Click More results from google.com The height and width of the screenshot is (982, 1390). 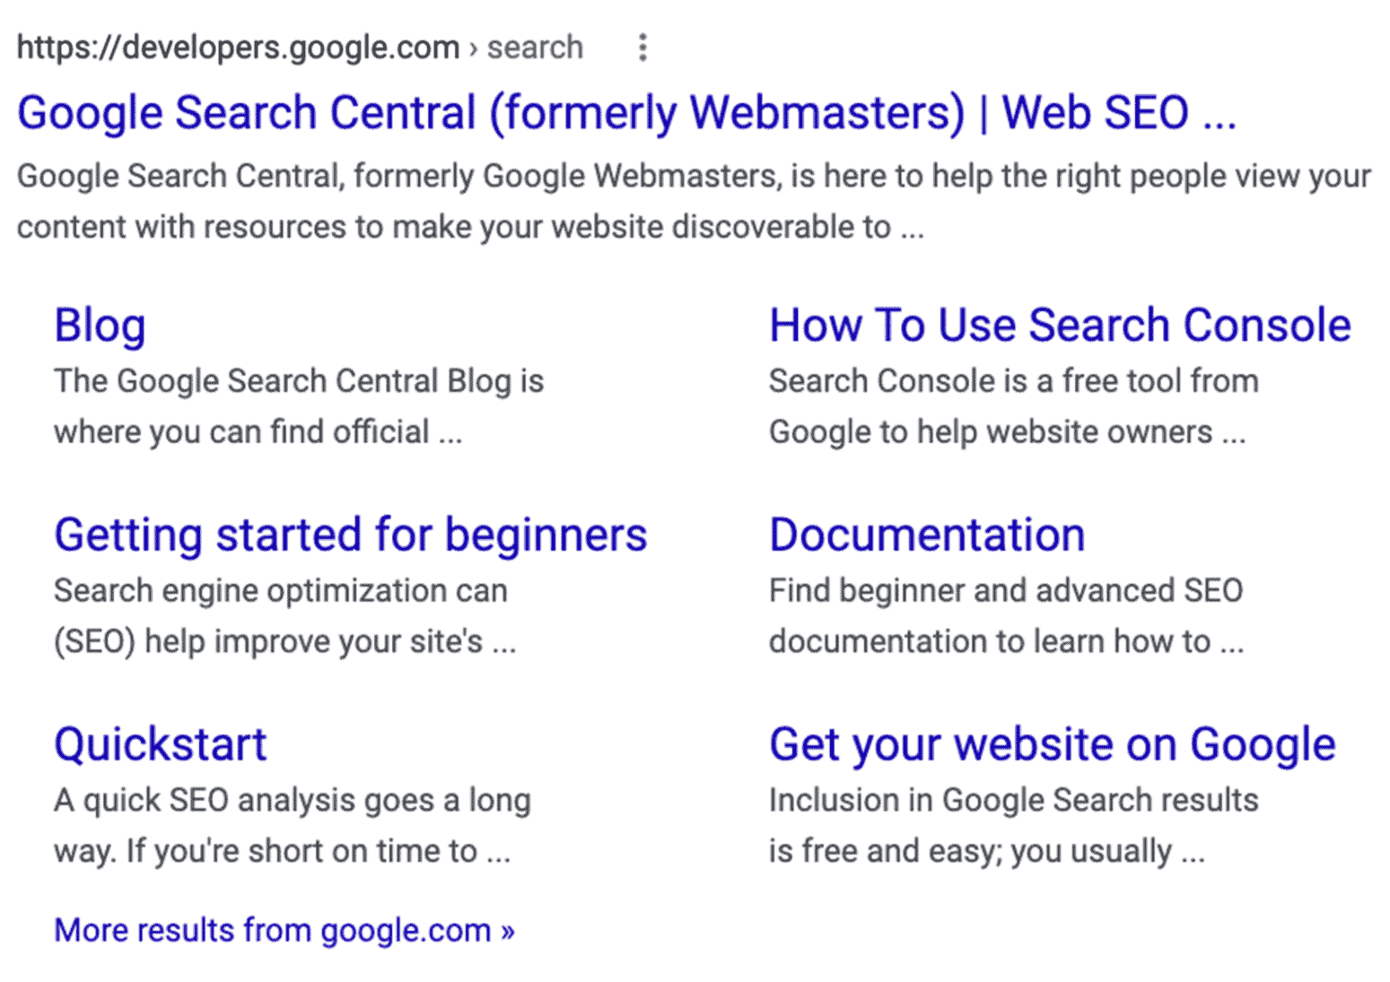tap(284, 930)
